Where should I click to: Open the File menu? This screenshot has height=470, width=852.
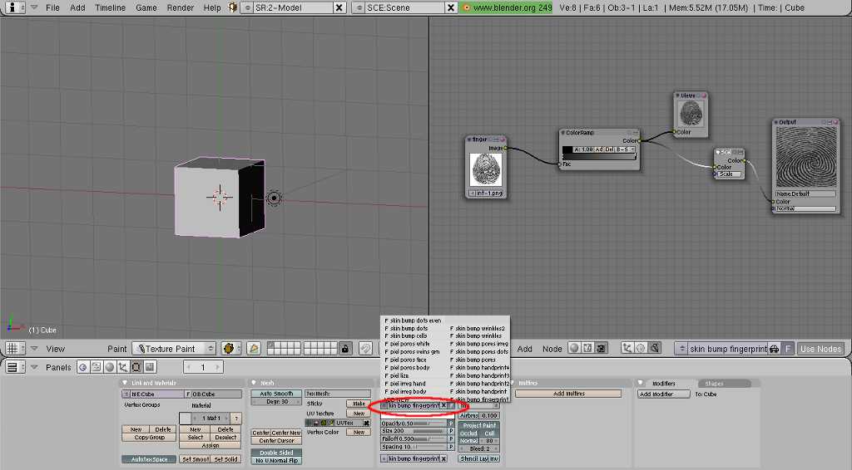[x=52, y=7]
